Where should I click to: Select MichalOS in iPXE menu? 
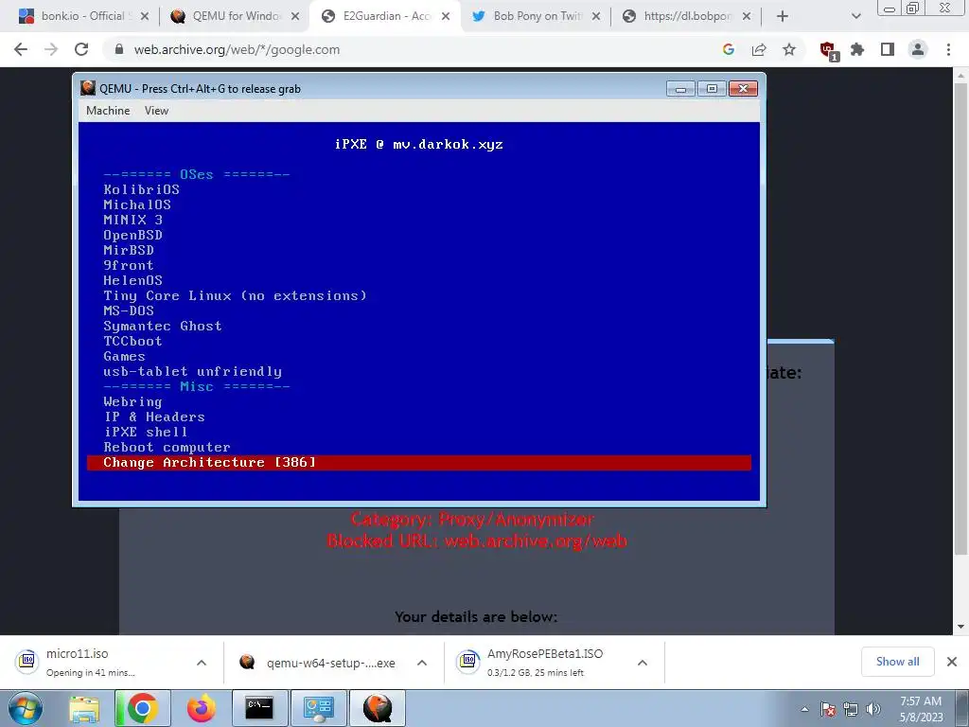click(137, 204)
